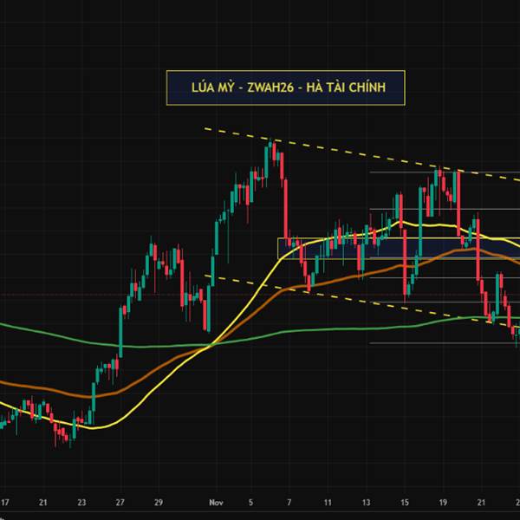Click the '13' date label on time axis
This screenshot has height=520, width=520.
pos(366,503)
